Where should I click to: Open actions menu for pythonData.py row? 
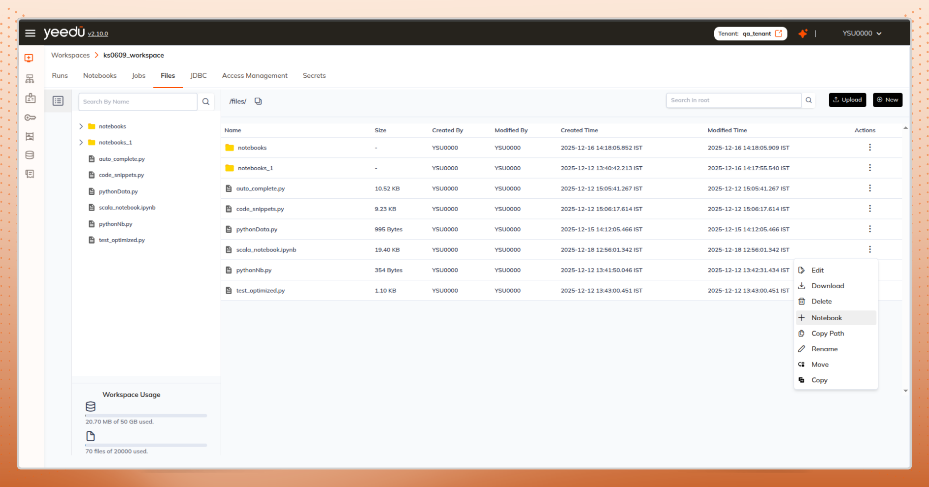coord(870,229)
